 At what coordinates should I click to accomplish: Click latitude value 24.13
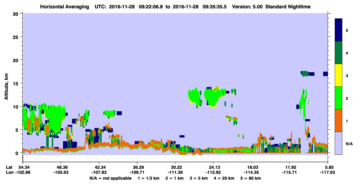coord(213,167)
